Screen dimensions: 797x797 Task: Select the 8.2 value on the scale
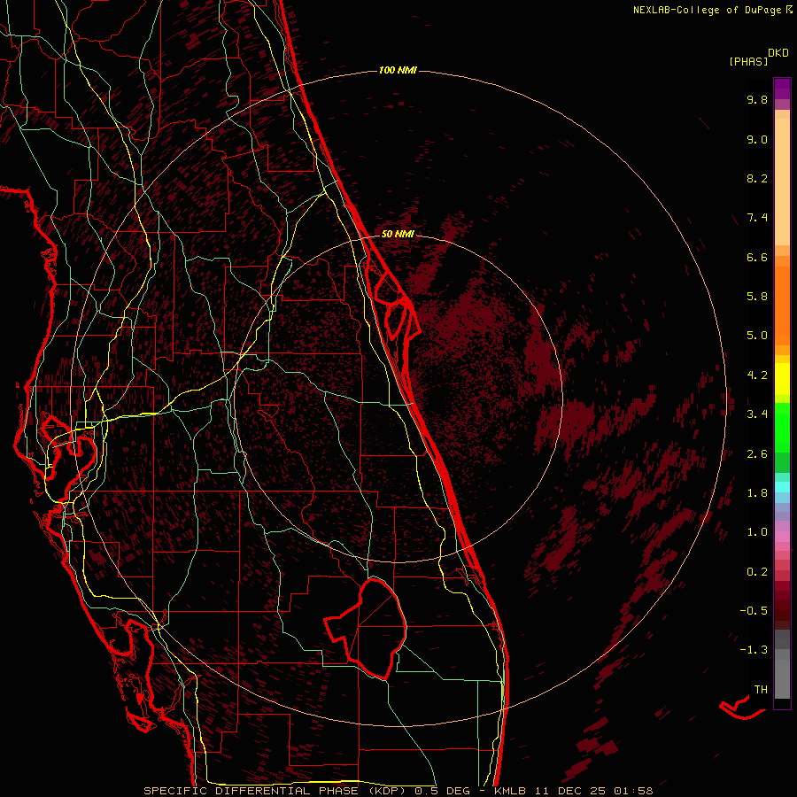point(757,178)
